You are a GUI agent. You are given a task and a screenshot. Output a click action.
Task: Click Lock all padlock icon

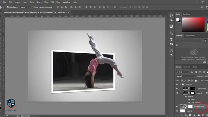coord(196,81)
